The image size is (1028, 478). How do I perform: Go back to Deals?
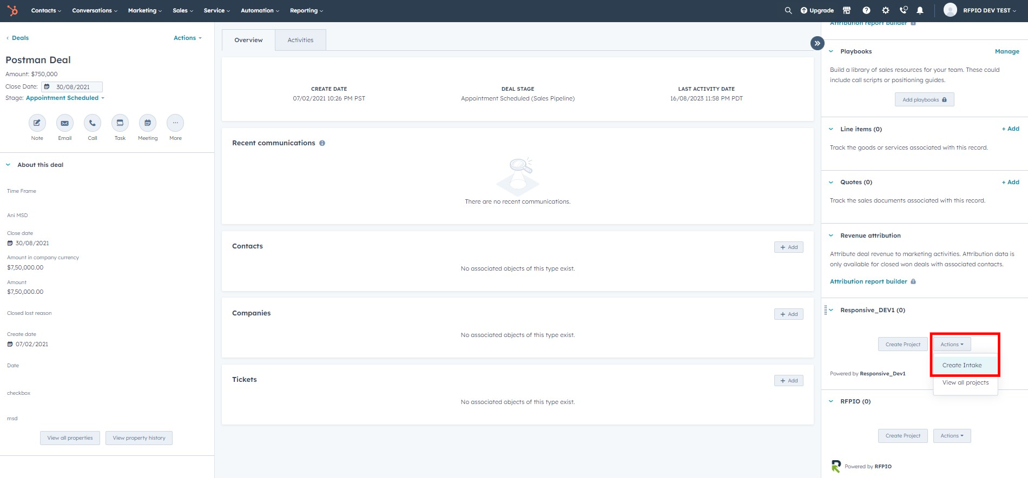17,38
